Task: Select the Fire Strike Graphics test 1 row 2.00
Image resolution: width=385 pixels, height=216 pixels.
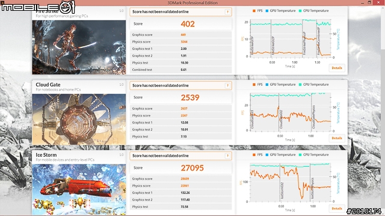Action: [180, 49]
